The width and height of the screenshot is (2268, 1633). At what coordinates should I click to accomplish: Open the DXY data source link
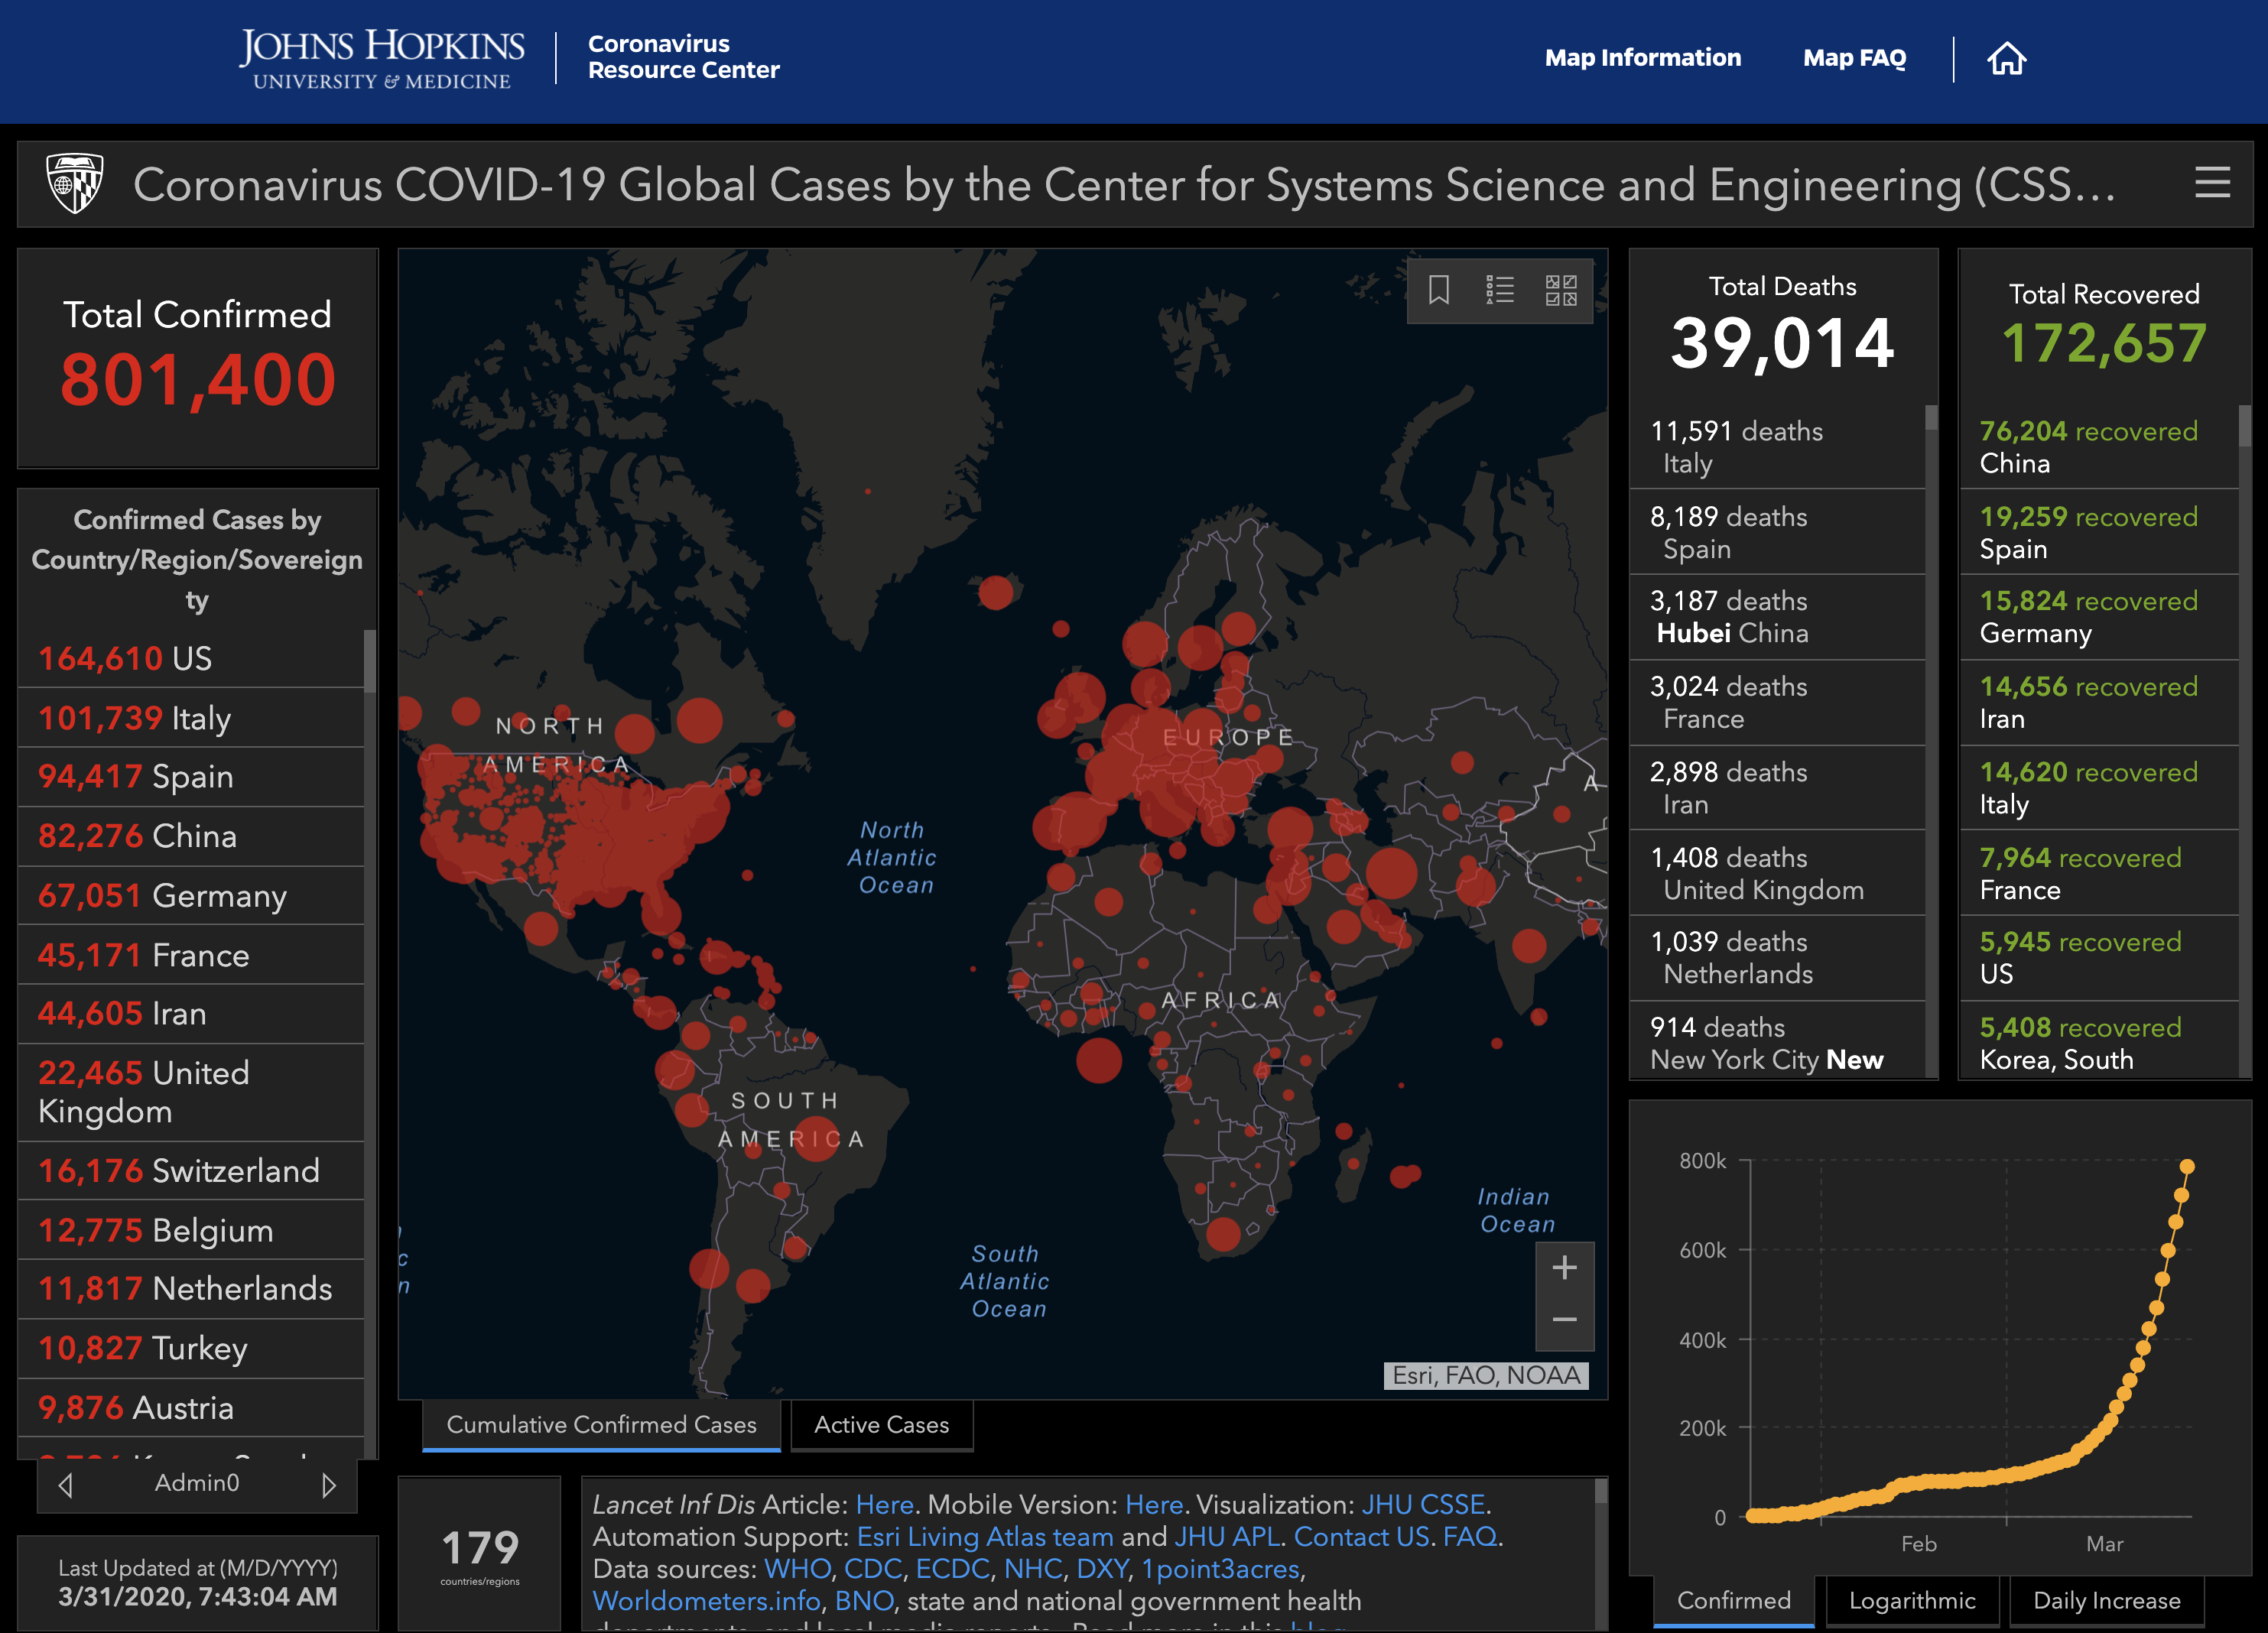pyautogui.click(x=1101, y=1569)
